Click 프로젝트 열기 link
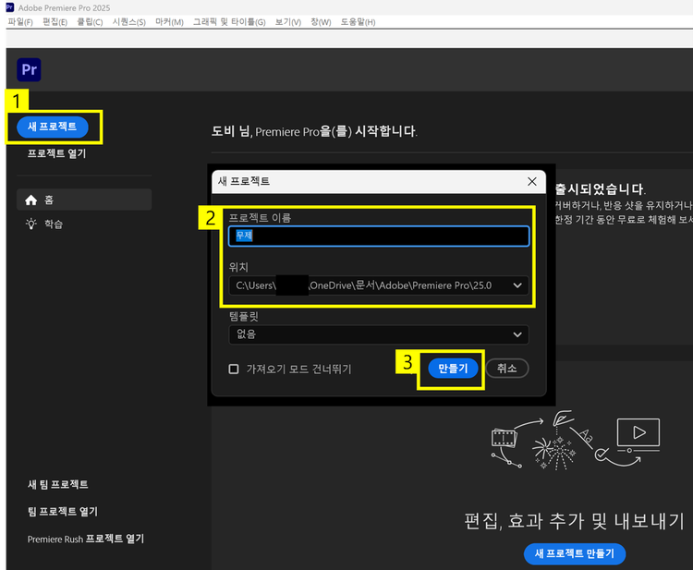 56,153
